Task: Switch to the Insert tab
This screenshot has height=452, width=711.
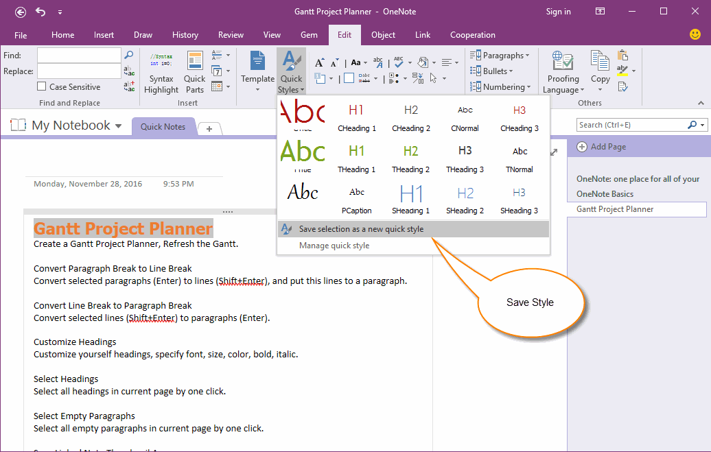Action: point(104,35)
